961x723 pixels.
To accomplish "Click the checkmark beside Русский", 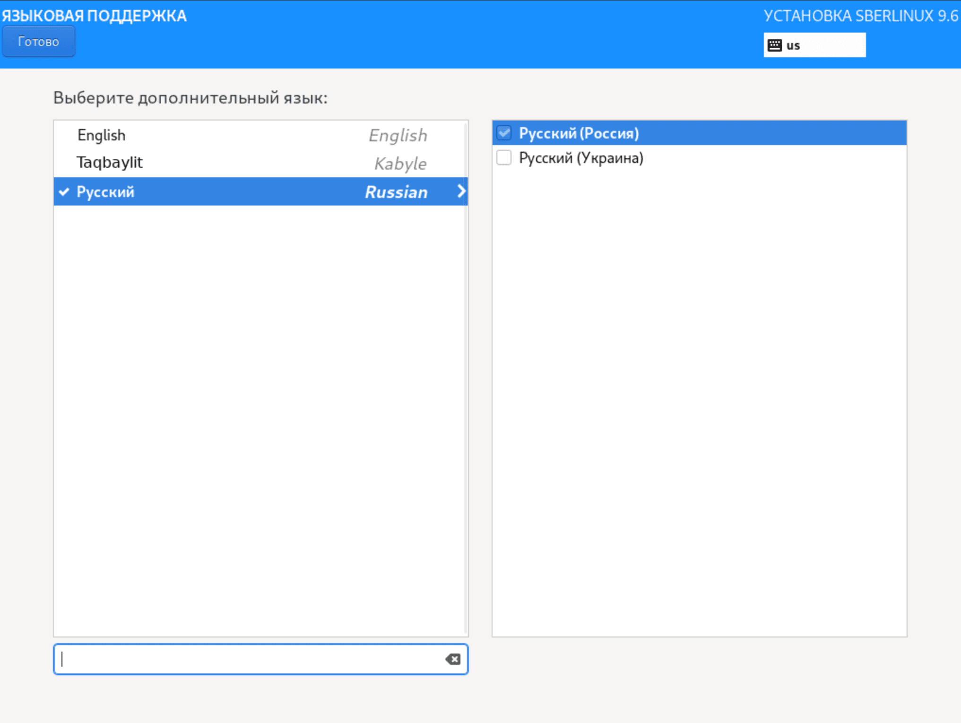I will click(64, 192).
